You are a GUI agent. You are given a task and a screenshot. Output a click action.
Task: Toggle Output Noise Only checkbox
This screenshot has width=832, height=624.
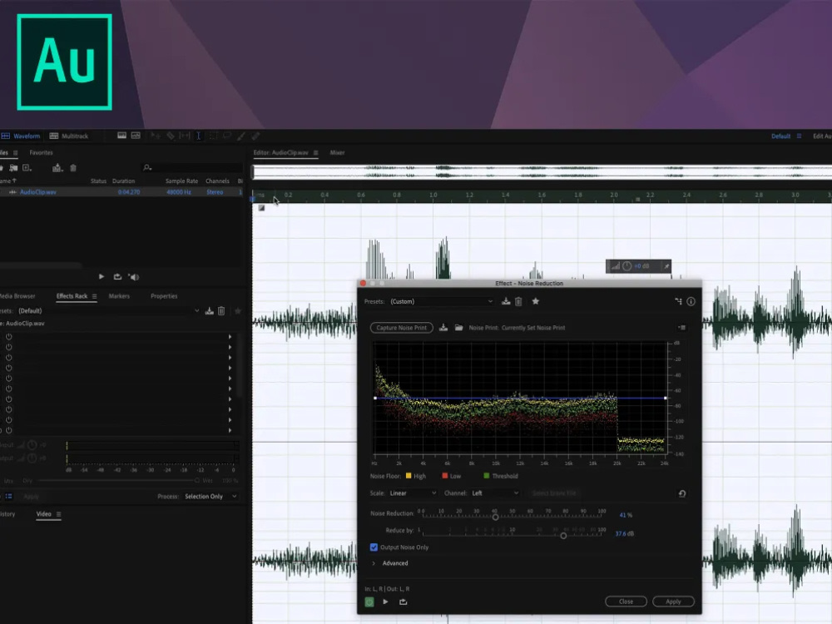click(374, 547)
